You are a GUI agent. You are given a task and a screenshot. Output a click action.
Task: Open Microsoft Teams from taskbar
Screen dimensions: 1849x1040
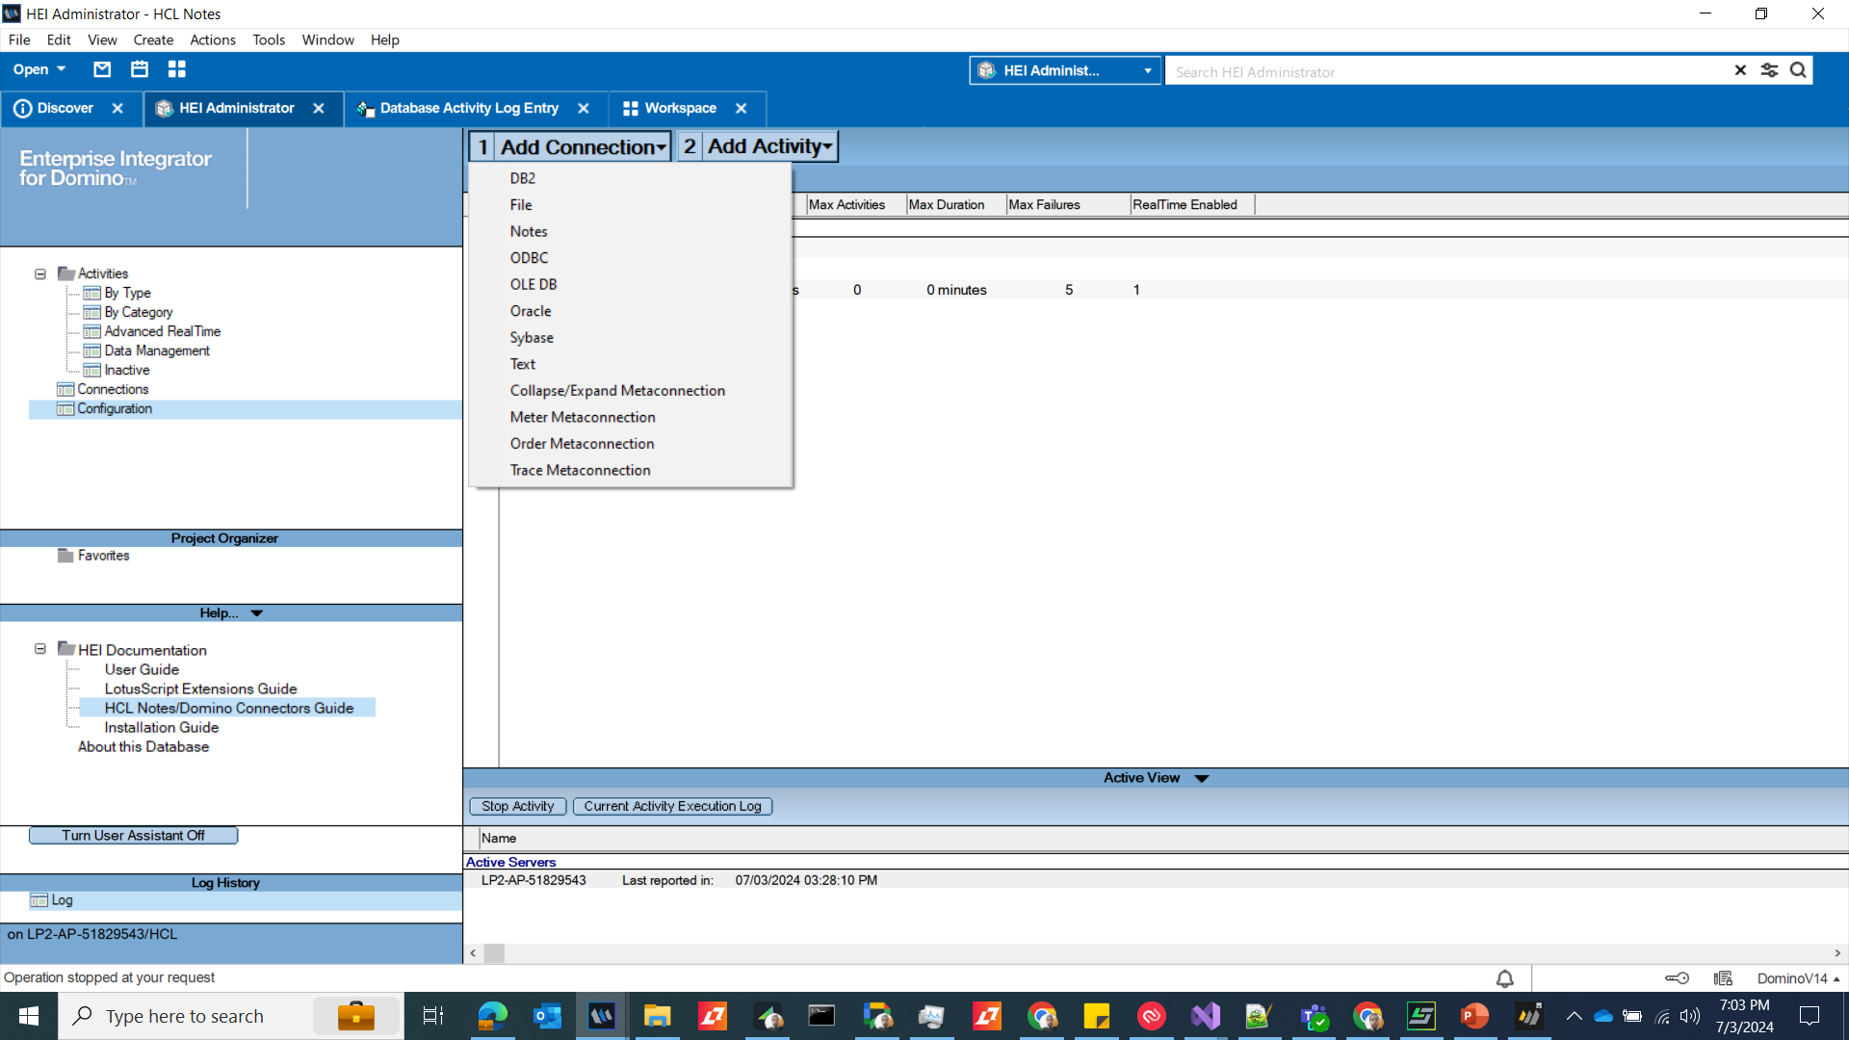coord(1314,1016)
